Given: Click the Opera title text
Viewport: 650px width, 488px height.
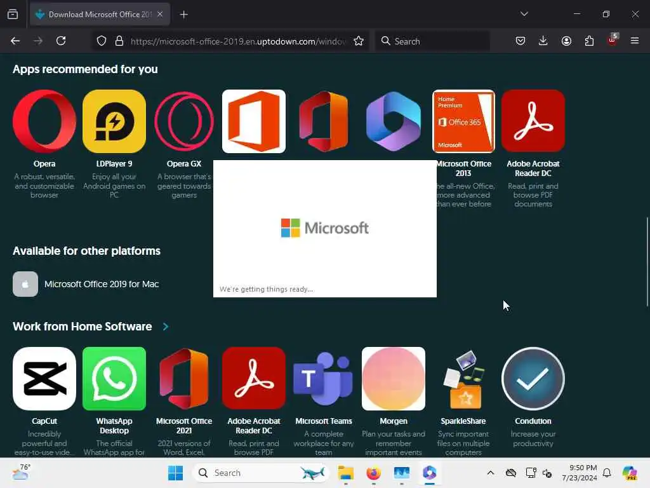Looking at the screenshot, I should point(44,164).
